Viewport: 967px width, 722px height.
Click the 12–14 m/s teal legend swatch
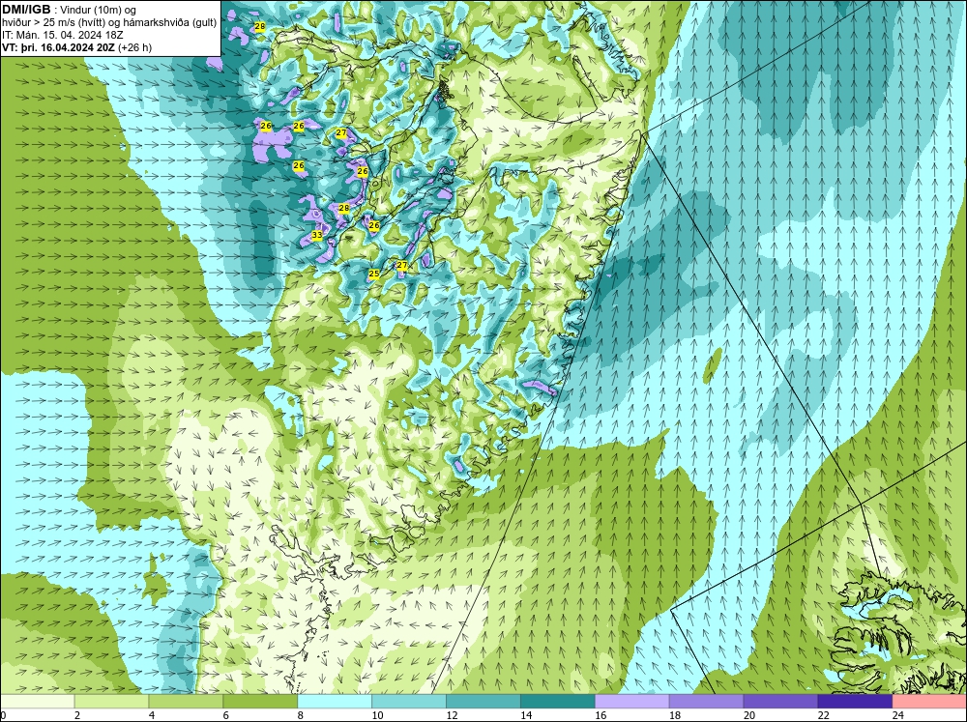[x=483, y=701]
